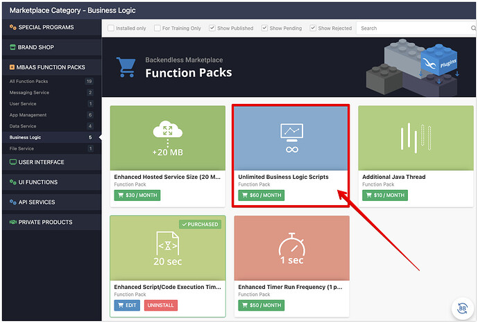Viewport: 478px width, 323px height.
Task: Buy Enhanced Timer Run Frequency $50/month
Action: pyautogui.click(x=262, y=306)
